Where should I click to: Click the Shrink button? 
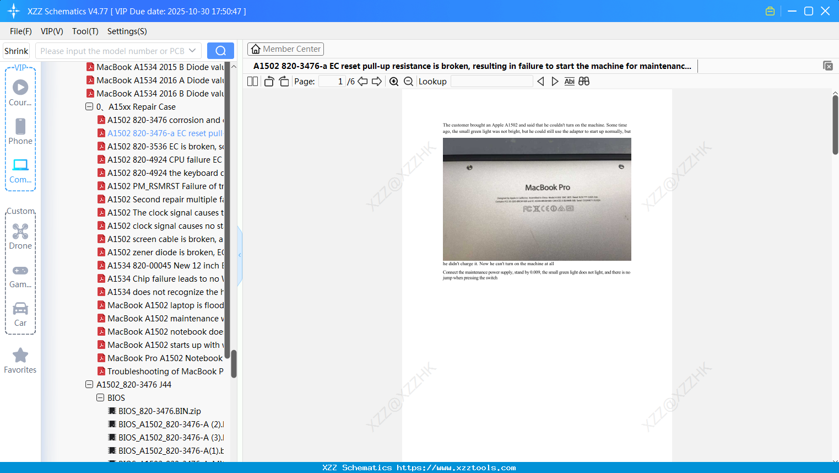pos(17,51)
